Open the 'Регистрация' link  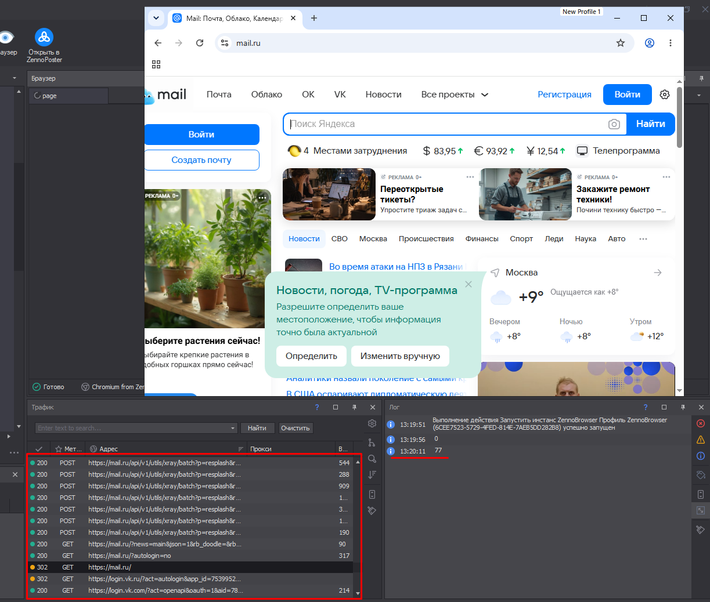pos(564,95)
